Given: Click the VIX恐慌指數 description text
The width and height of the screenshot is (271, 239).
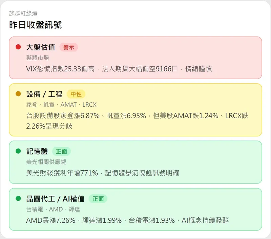Looking at the screenshot, I should (x=119, y=69).
